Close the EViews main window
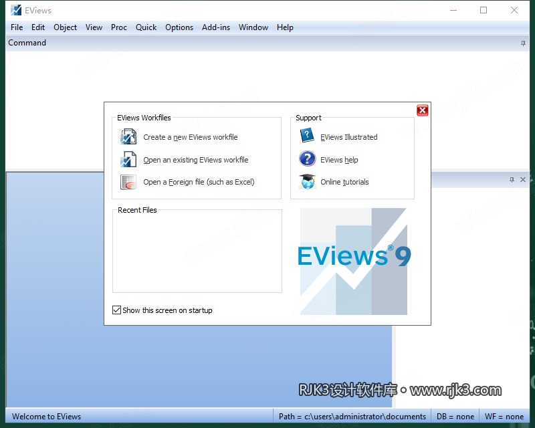 tap(514, 10)
